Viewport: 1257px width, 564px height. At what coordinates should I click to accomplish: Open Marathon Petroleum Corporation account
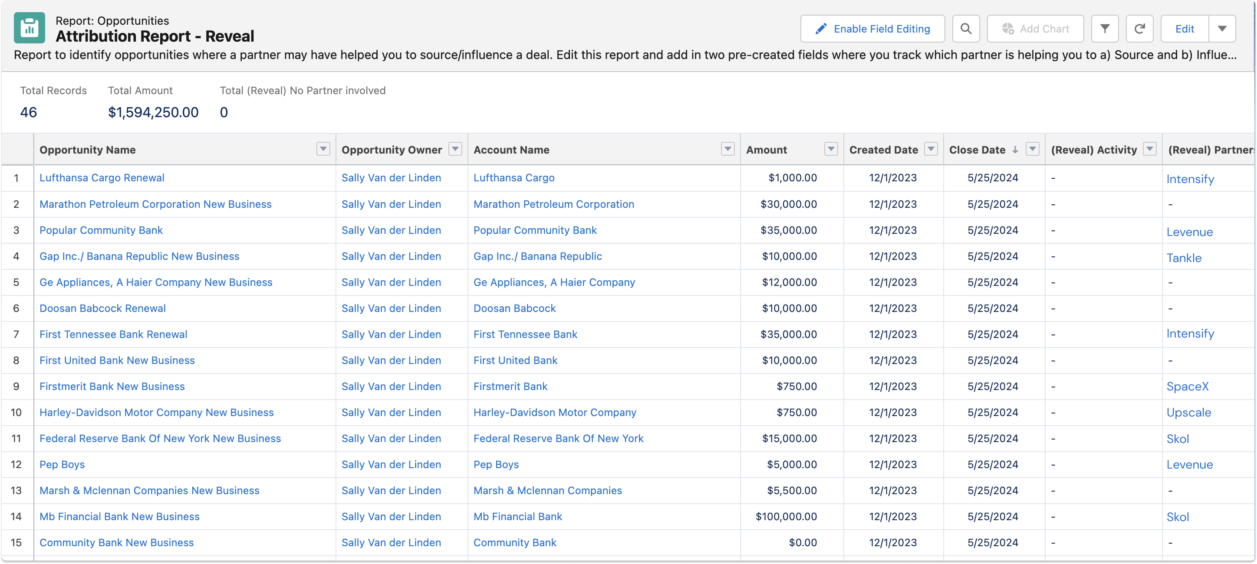click(x=554, y=204)
